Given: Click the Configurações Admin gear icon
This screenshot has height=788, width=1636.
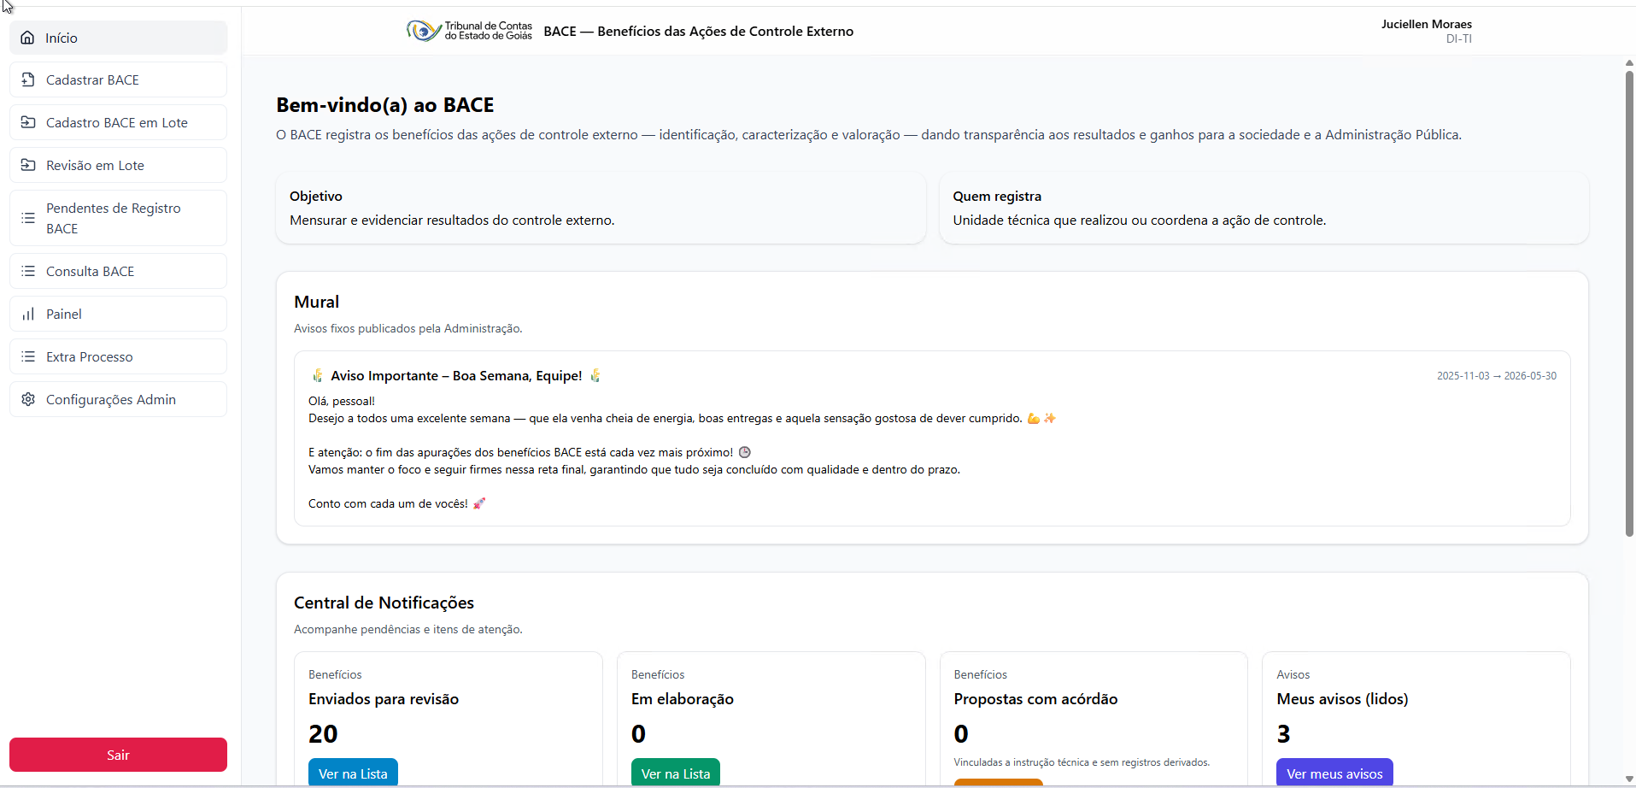Looking at the screenshot, I should coord(28,399).
